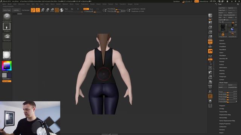
Task: Click the Live Boolean button
Action: pos(26,10)
